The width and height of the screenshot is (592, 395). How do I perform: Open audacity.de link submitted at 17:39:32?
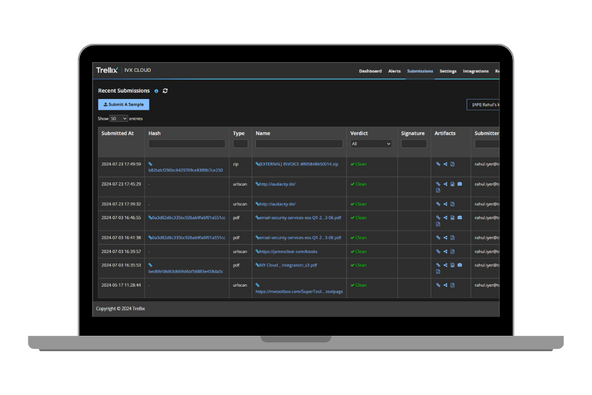[x=276, y=204]
